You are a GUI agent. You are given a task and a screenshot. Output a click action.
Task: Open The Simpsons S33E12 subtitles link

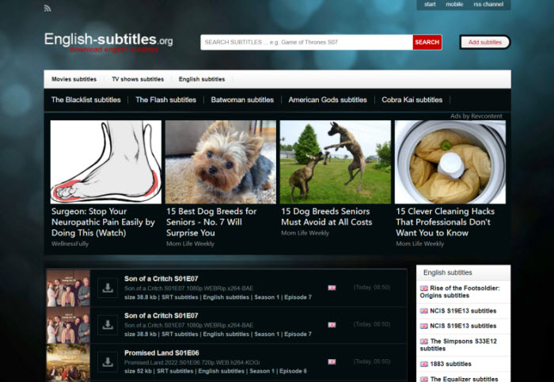pyautogui.click(x=458, y=345)
